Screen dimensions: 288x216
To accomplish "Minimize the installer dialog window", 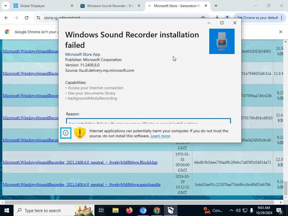I will [209, 23].
